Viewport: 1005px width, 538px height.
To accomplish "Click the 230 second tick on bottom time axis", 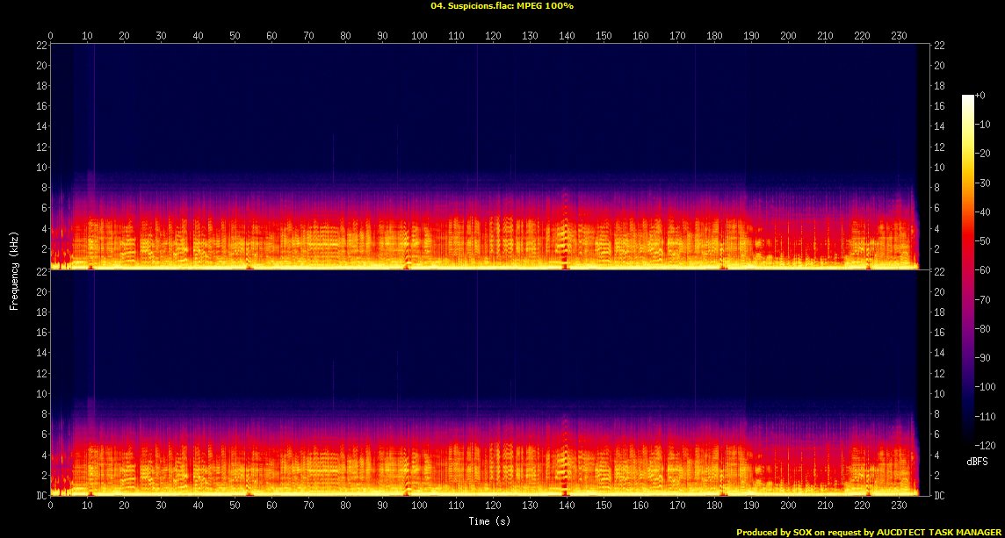I will (899, 506).
